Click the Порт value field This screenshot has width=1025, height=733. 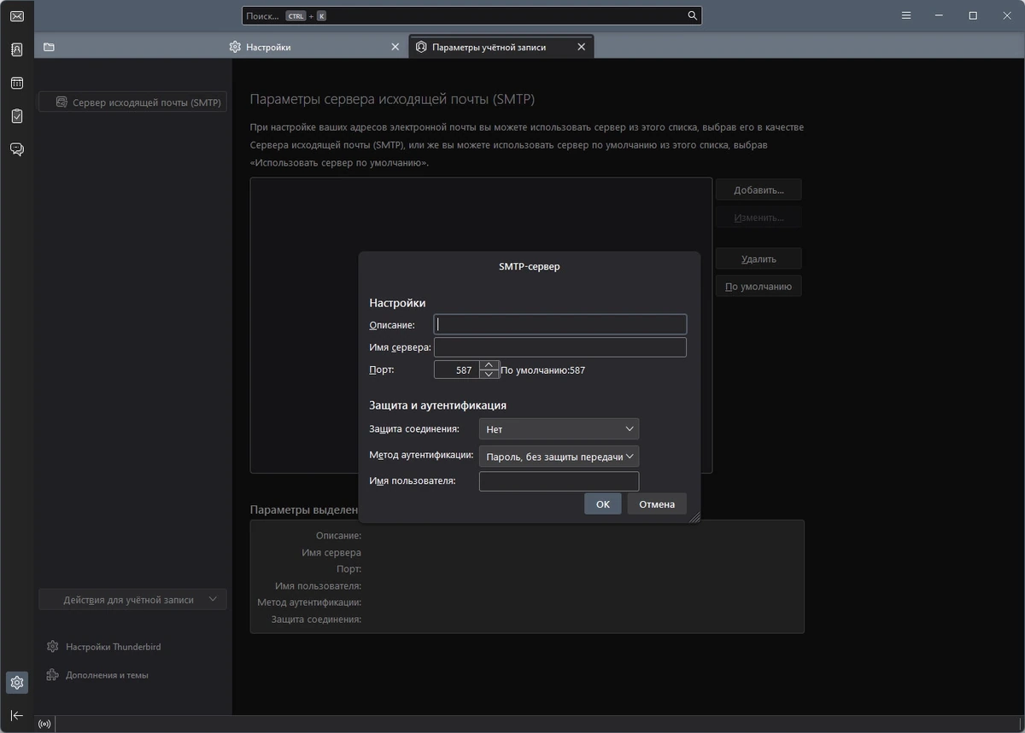[x=457, y=369]
